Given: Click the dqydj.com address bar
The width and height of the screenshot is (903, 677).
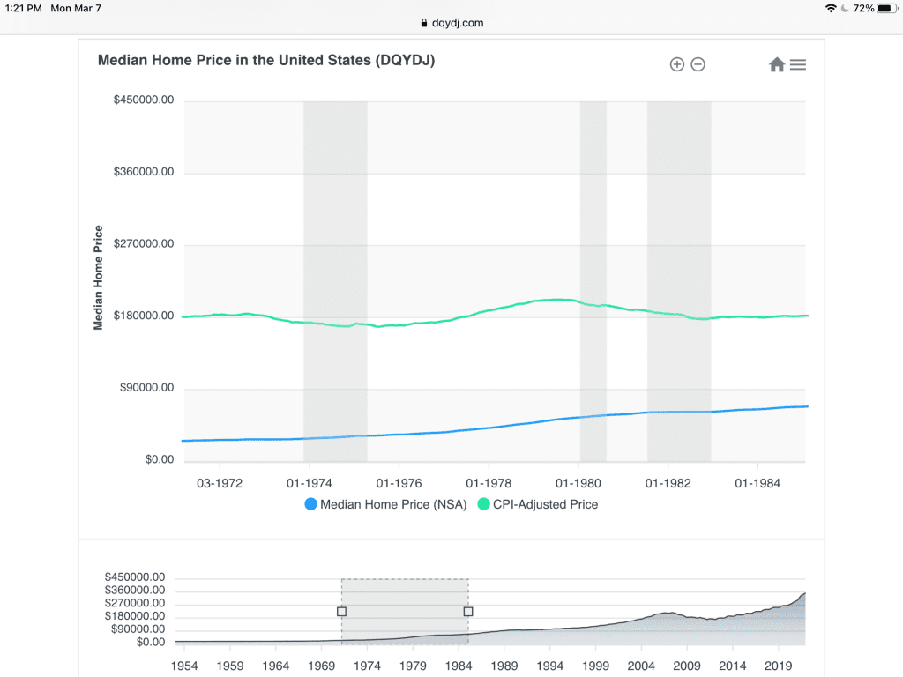Looking at the screenshot, I should pos(451,23).
